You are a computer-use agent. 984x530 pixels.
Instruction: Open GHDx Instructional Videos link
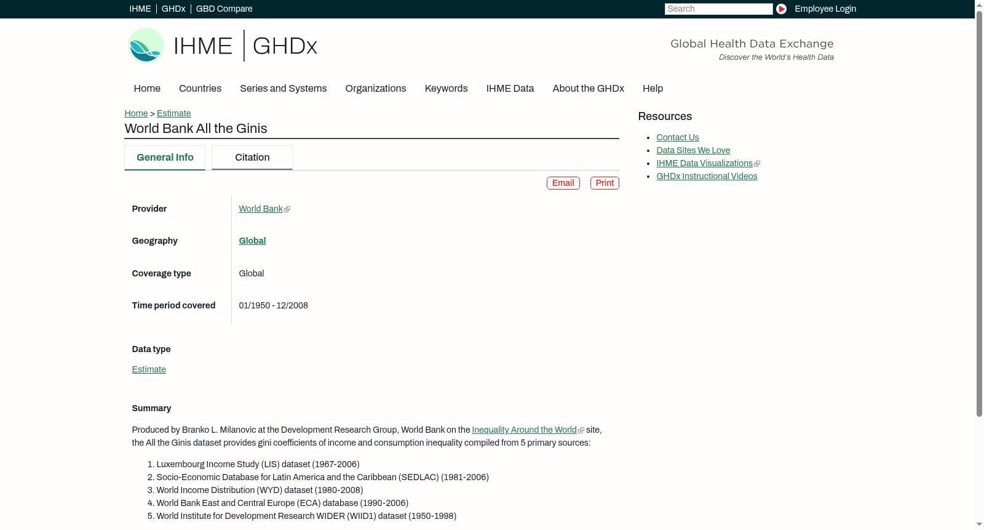(x=707, y=177)
